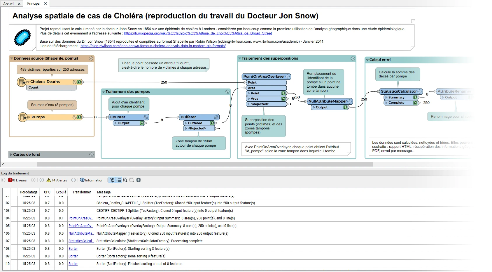The height and width of the screenshot is (272, 492).
Task: Switch to the Accueil tab
Action: tap(9, 4)
